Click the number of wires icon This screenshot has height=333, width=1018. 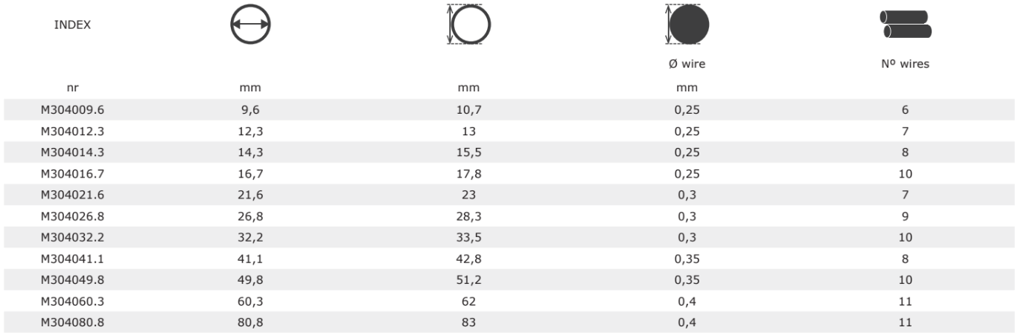click(906, 25)
